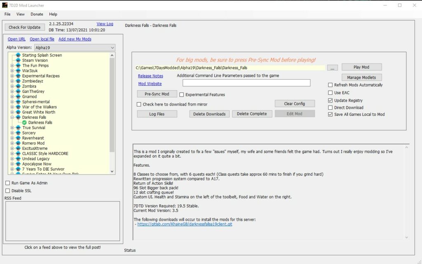Uncheck Save All Games Local to Mod
Image resolution: width=422 pixels, height=264 pixels.
[330, 115]
